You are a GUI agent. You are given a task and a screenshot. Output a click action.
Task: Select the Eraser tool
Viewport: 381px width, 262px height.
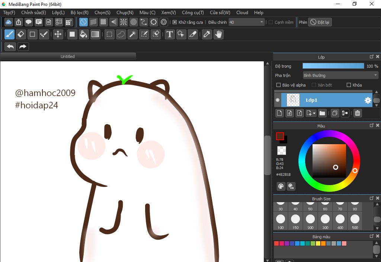coord(21,34)
